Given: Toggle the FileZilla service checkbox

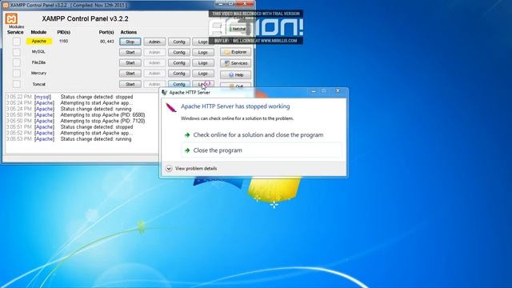Looking at the screenshot, I should 16,62.
